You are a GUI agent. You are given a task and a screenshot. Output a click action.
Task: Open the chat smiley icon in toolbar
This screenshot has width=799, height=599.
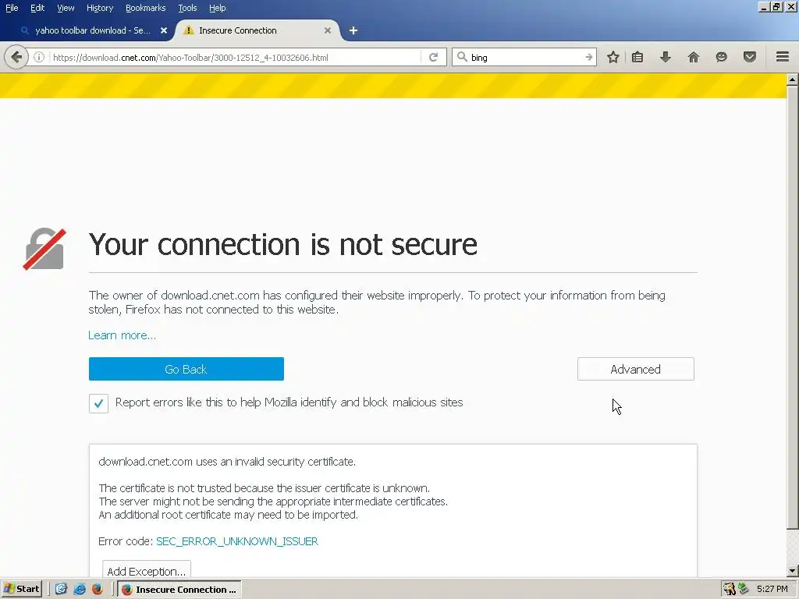point(721,57)
